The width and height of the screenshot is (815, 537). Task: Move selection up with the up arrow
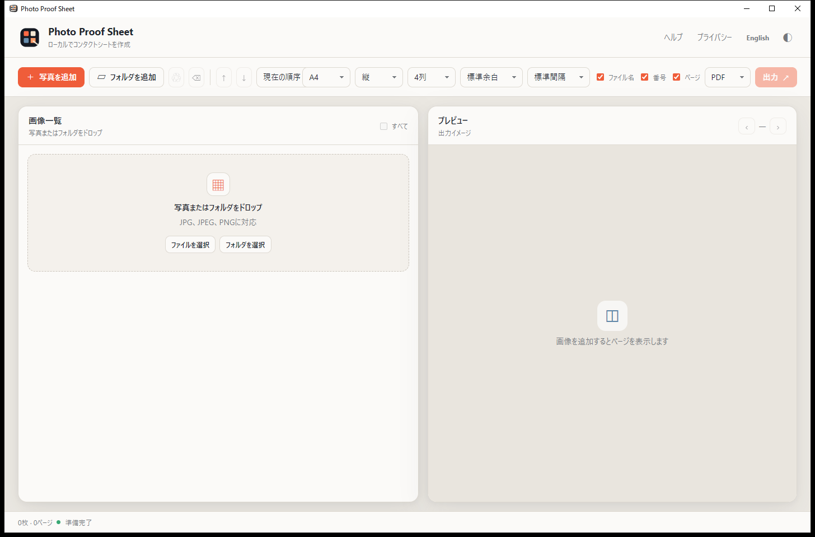tap(223, 77)
